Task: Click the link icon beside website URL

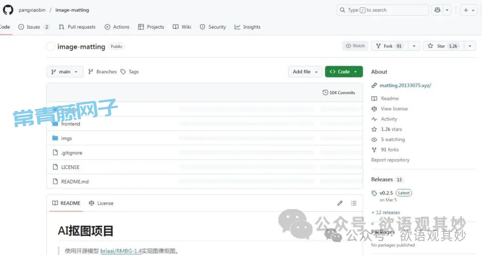Action: [374, 86]
